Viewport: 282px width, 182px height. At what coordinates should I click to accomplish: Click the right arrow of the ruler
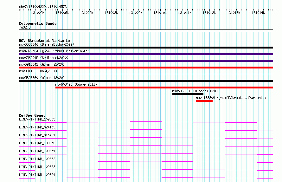272,10
